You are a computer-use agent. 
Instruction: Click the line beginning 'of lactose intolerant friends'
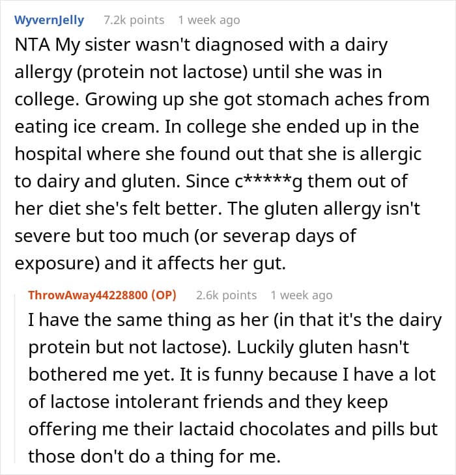pyautogui.click(x=208, y=402)
